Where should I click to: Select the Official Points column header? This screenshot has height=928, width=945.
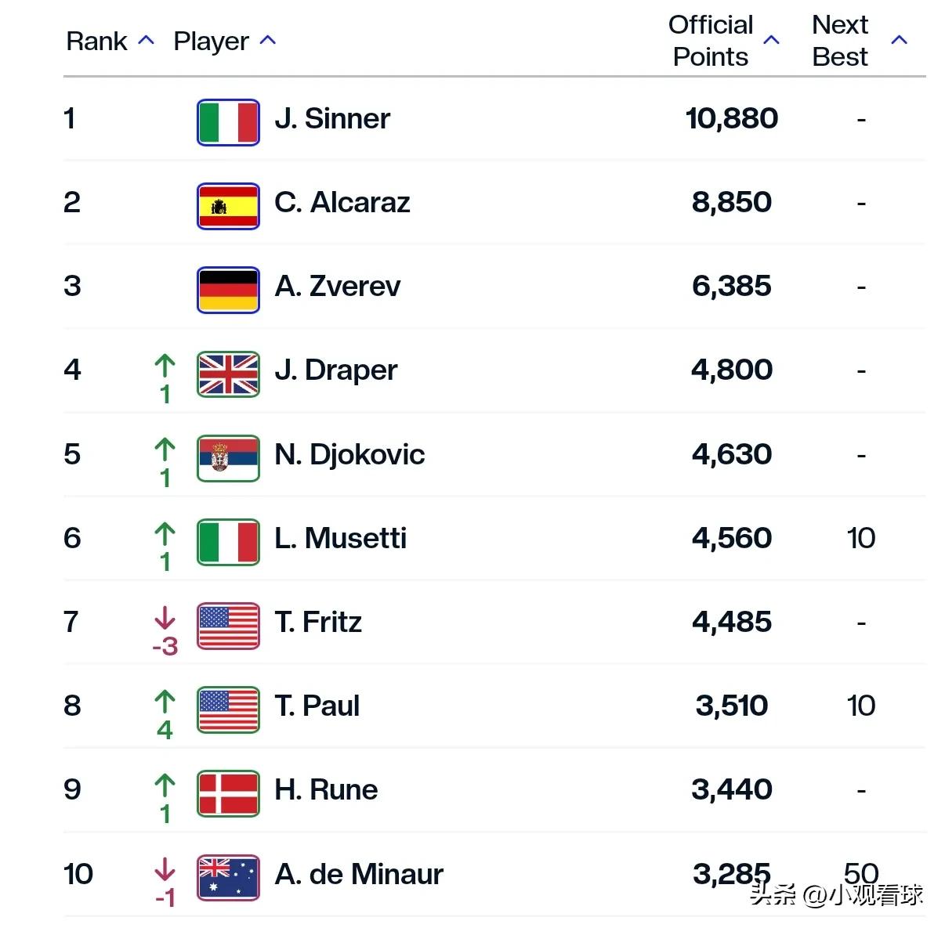tap(711, 41)
